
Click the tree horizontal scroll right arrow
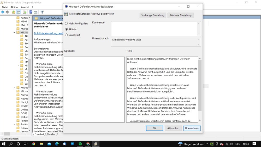26,134
